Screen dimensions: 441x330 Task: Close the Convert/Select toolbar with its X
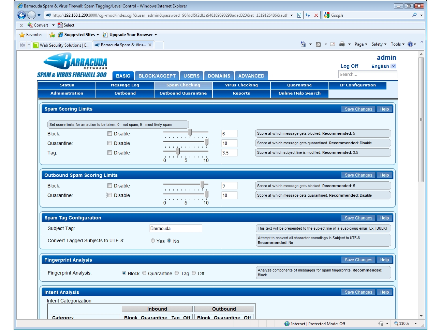[x=21, y=25]
